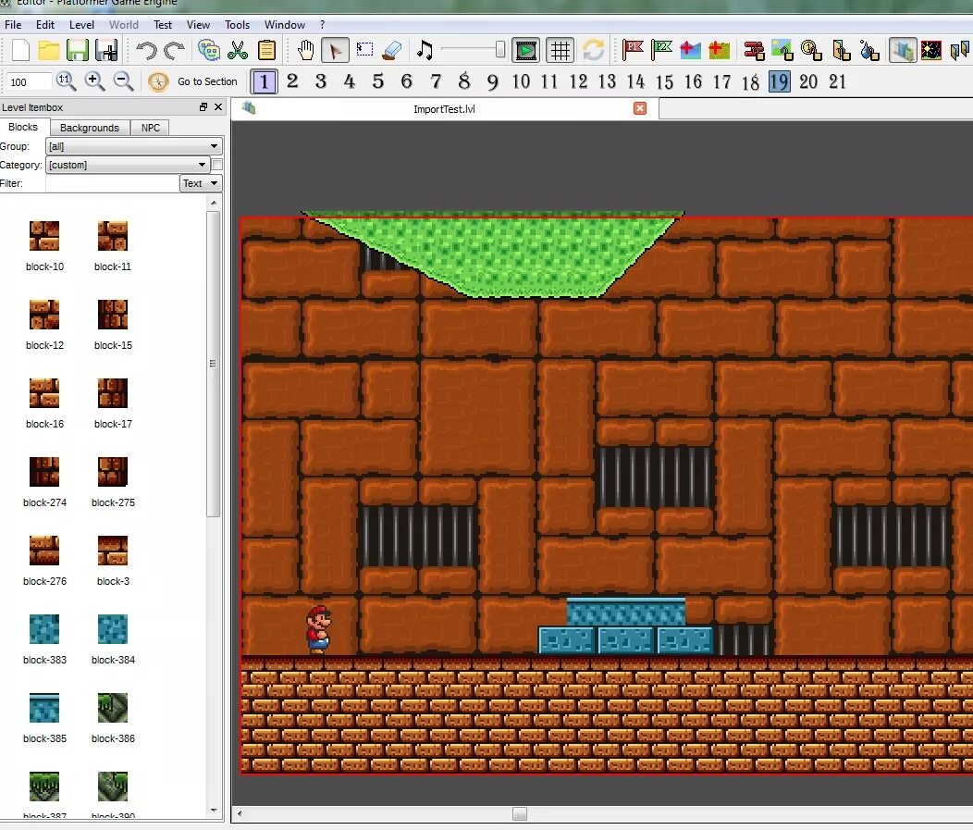Open a file with the folder icon
973x830 pixels.
click(48, 50)
